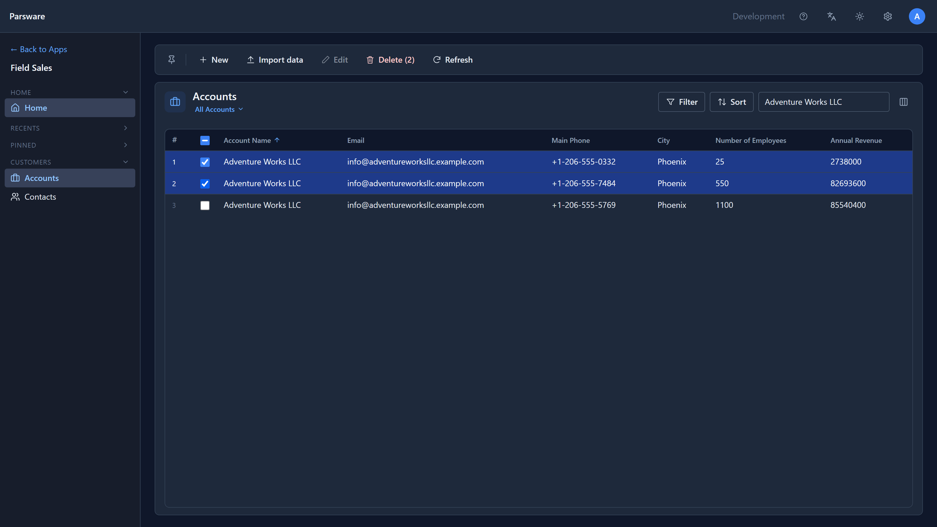Open the All Accounts view dropdown
Viewport: 937px width, 527px height.
(219, 109)
